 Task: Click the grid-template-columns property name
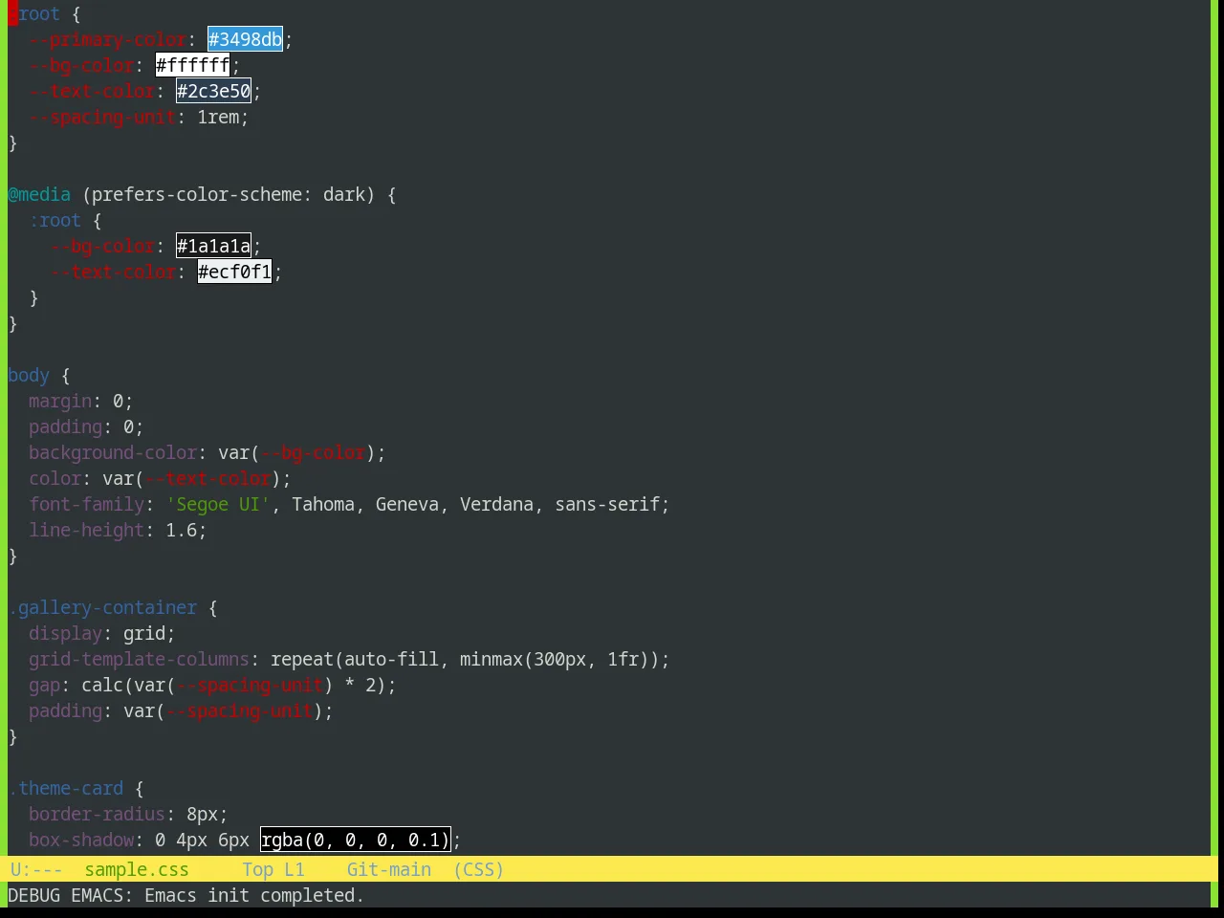point(140,659)
